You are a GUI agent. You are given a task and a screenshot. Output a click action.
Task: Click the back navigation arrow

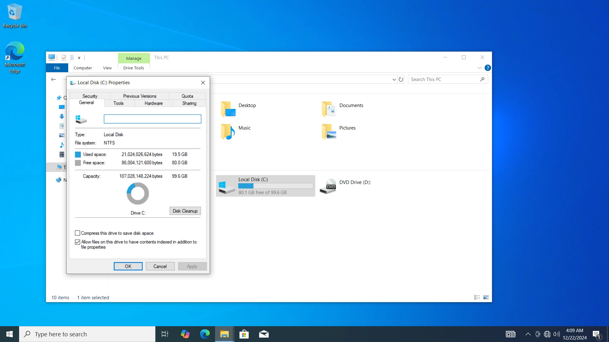click(x=53, y=79)
